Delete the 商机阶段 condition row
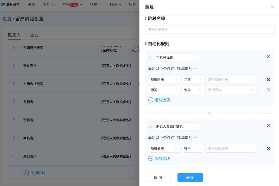The width and height of the screenshot is (279, 186). [x=268, y=80]
